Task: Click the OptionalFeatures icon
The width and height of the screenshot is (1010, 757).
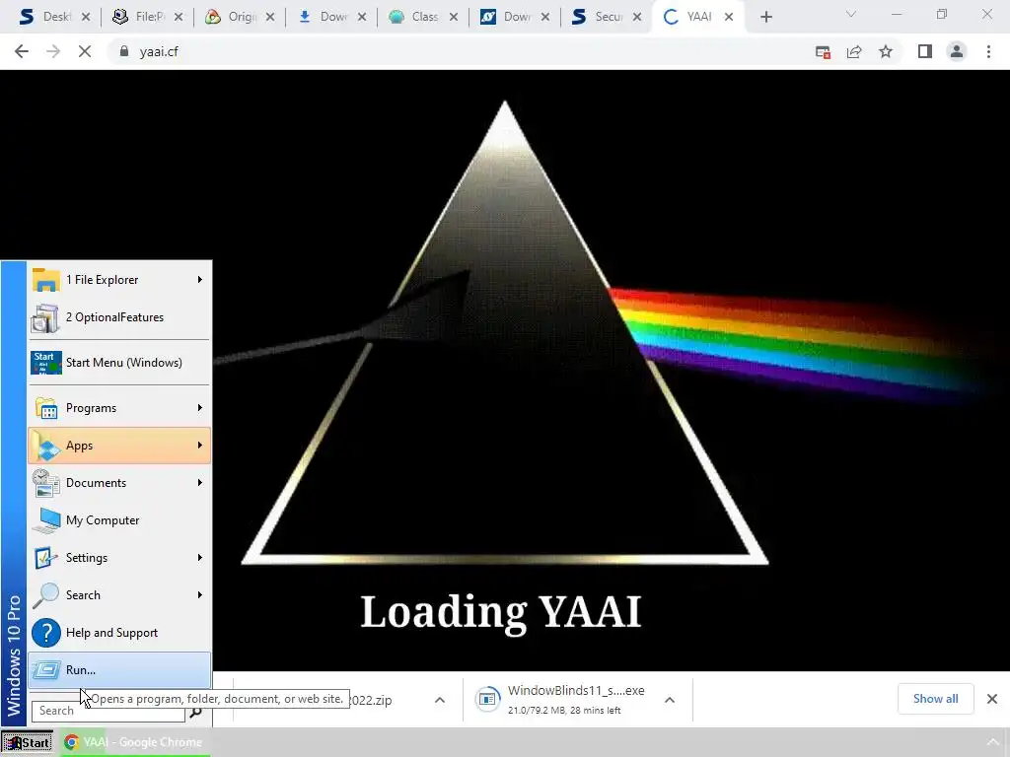Action: coord(45,317)
